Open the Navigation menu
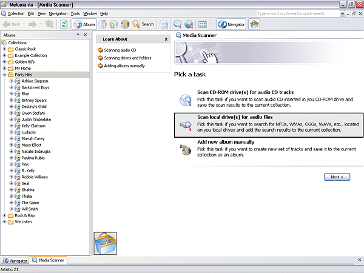364x273 pixels. [58, 13]
